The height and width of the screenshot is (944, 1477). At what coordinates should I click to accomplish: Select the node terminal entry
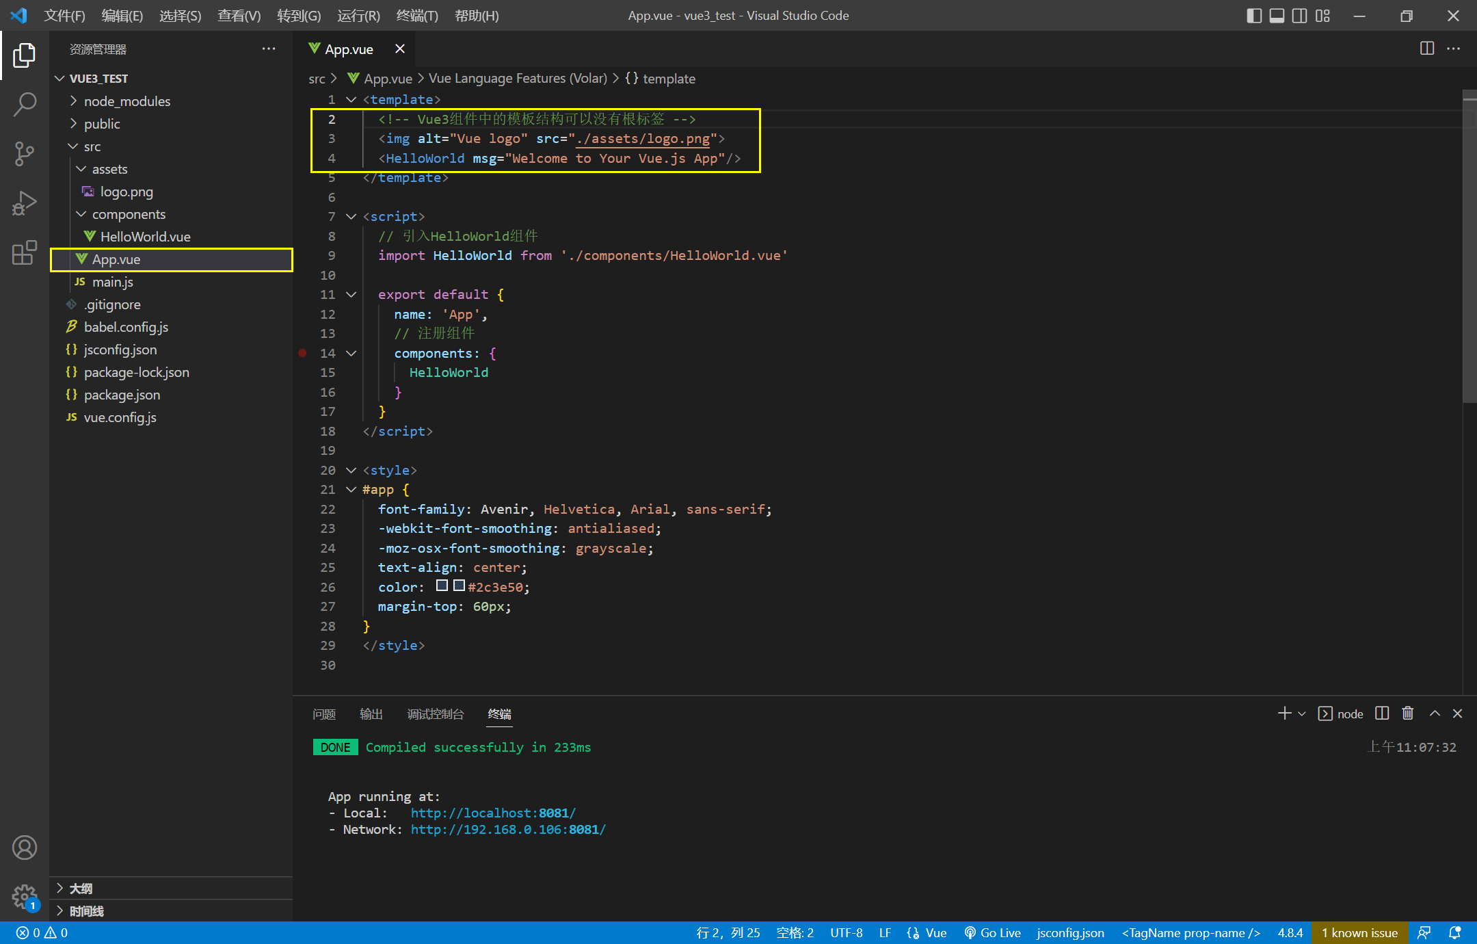(x=1340, y=713)
